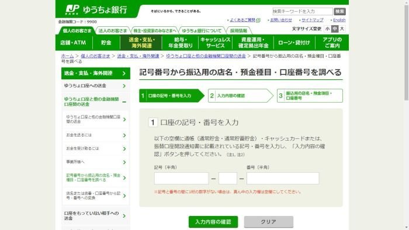Click the 送金・支払・海外関連 sidebar header

tap(96, 73)
